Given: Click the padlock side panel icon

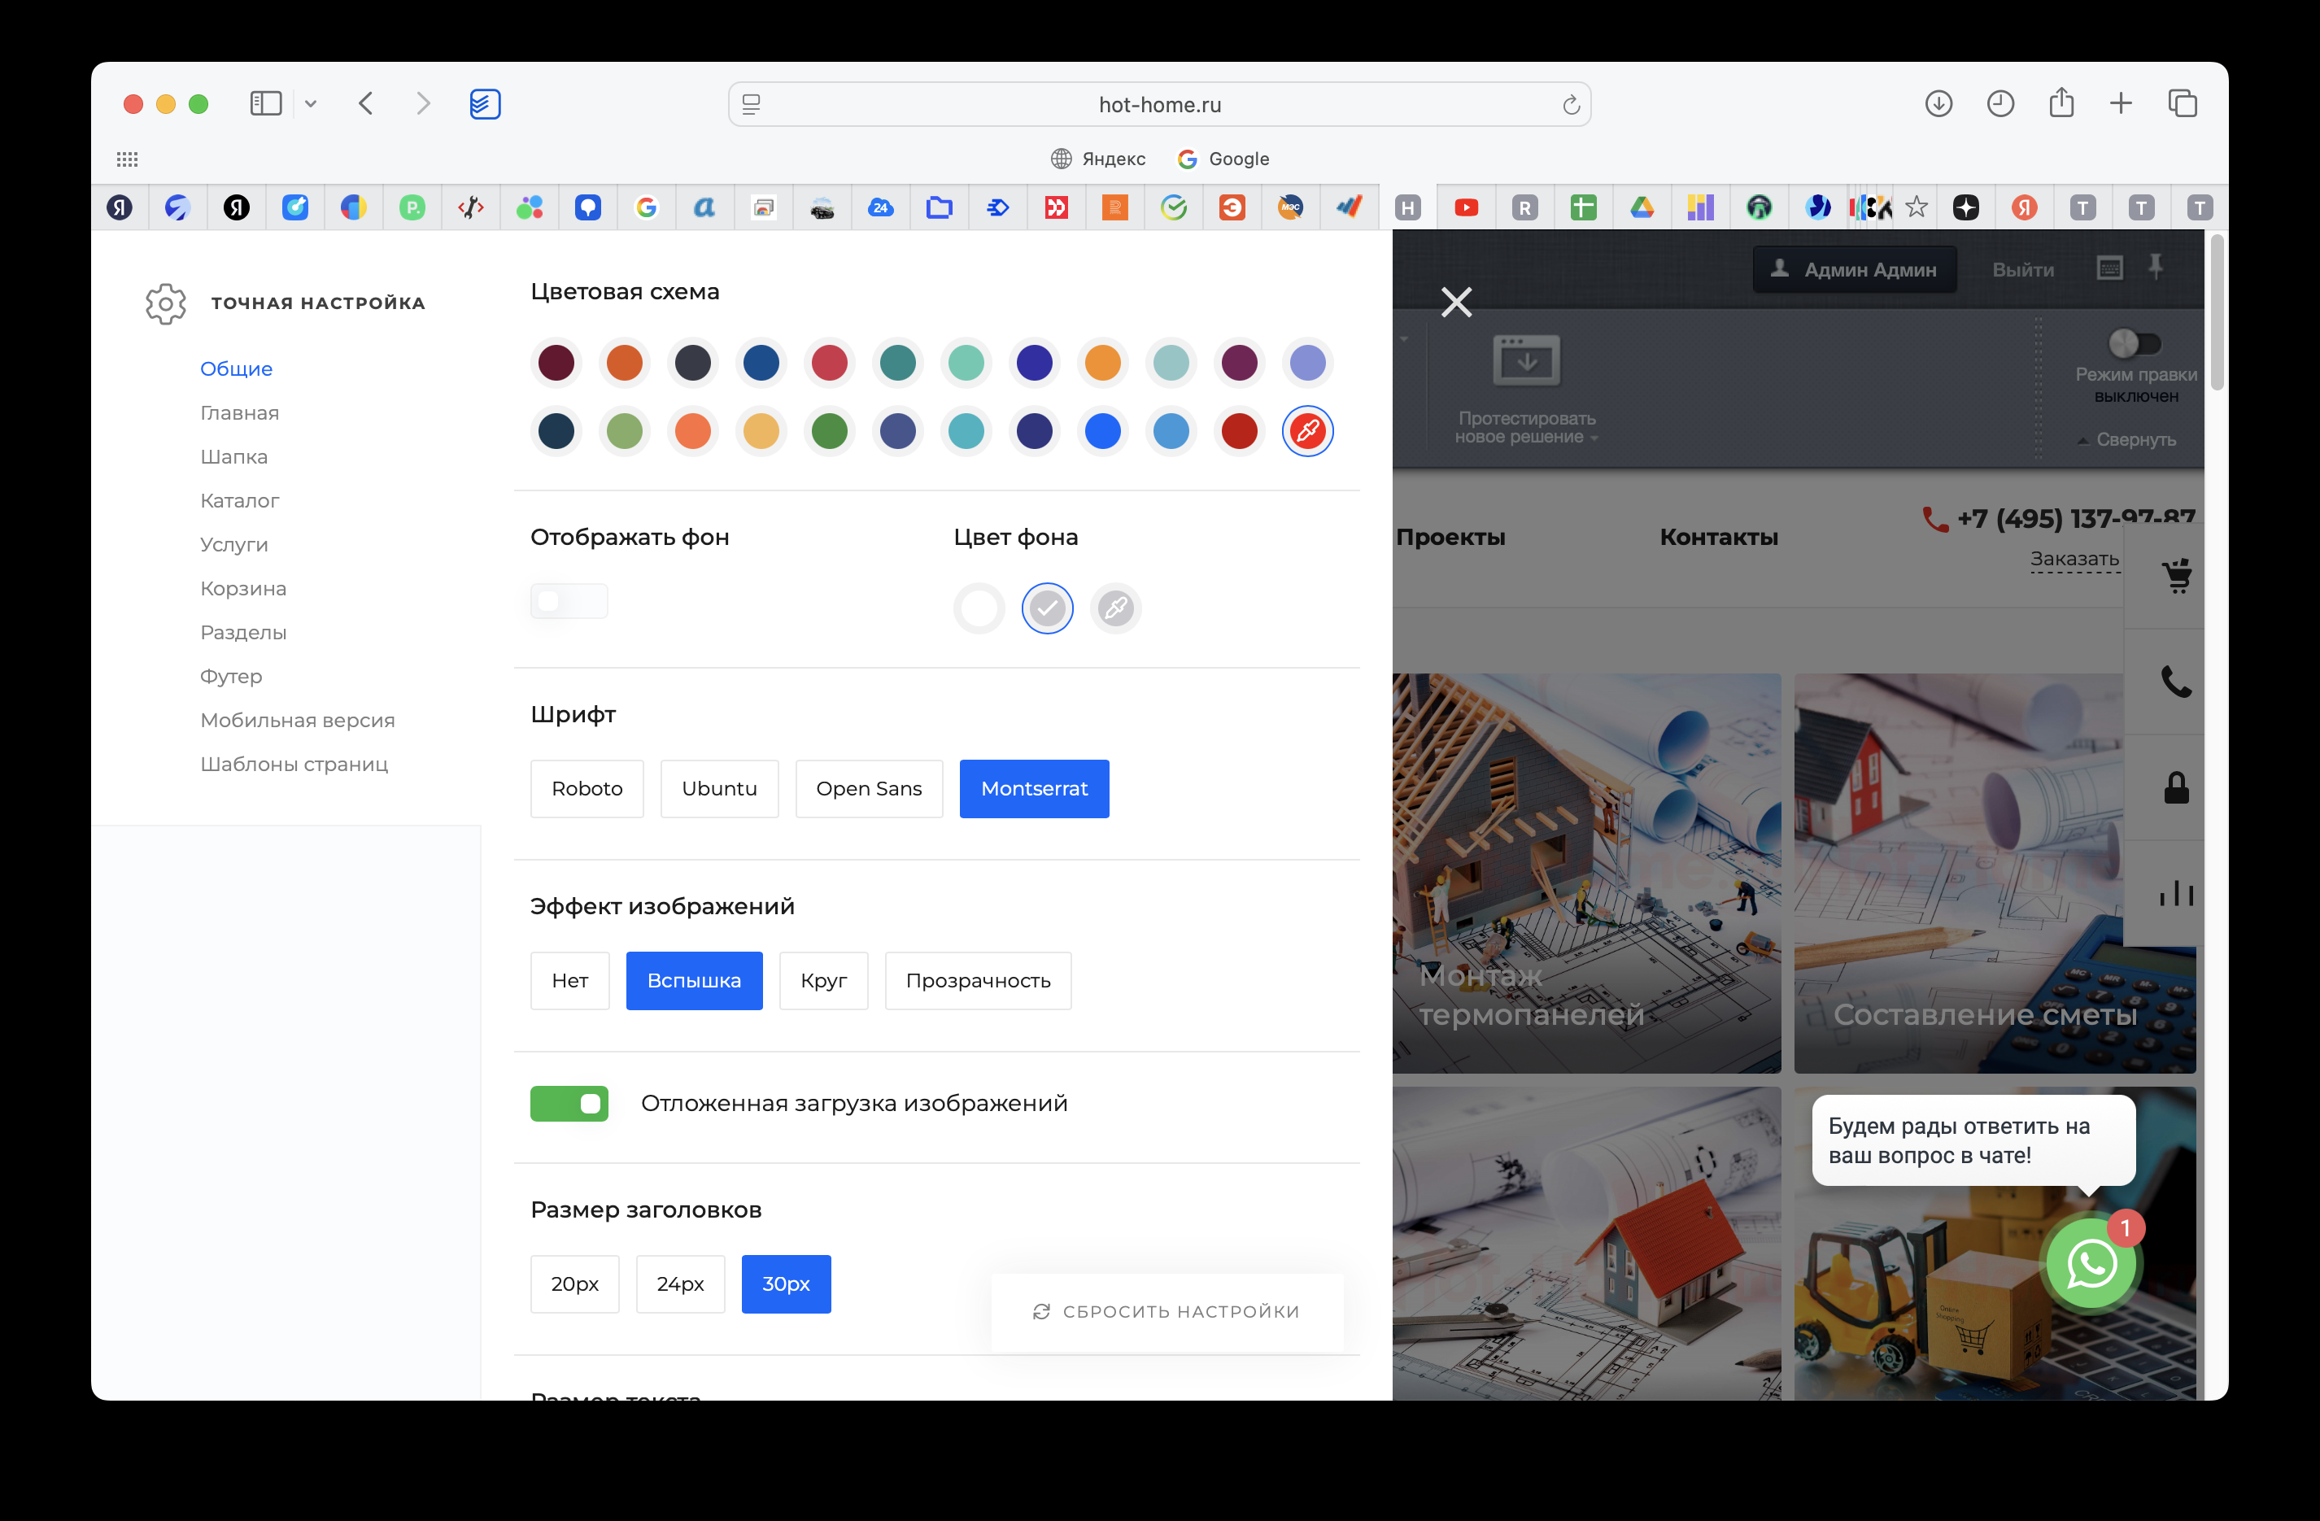Looking at the screenshot, I should point(2176,787).
